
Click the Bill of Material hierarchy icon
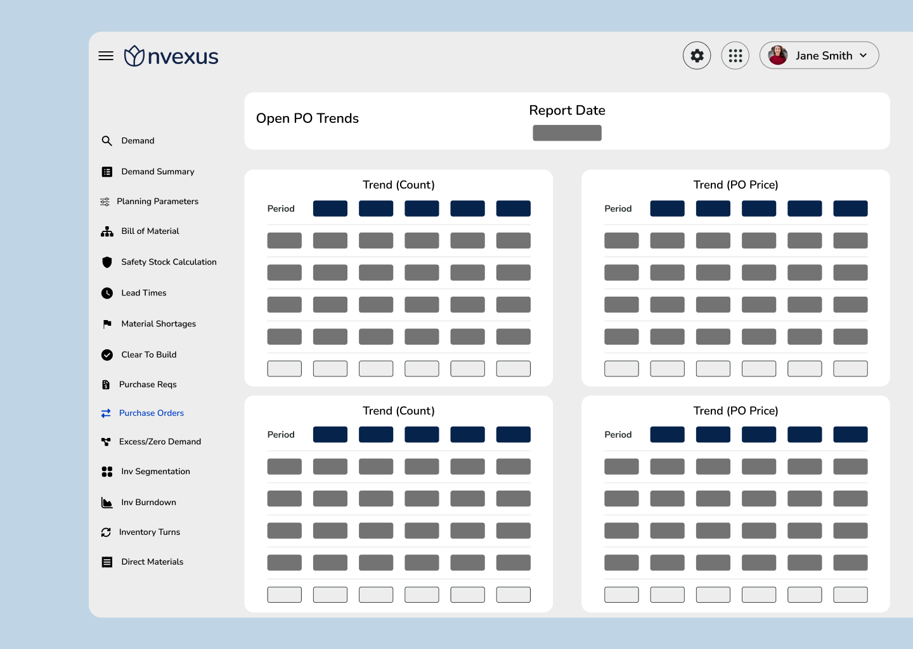(107, 231)
